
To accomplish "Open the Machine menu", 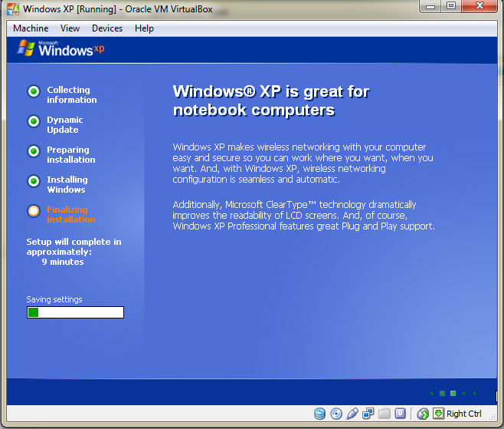I will click(31, 28).
